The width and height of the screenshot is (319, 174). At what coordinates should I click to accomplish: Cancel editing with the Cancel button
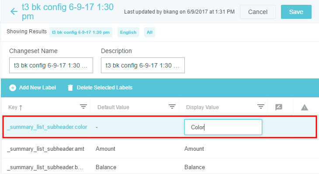point(258,12)
